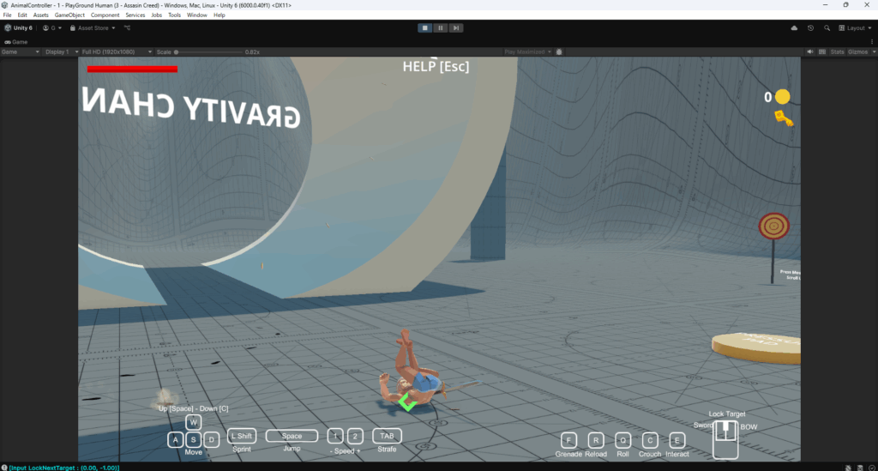Click the rightmost status bar circle icon
878x471 pixels.
[x=872, y=468]
